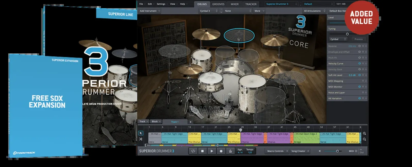Zoom in on the song track
The image size is (412, 167).
coord(364,133)
